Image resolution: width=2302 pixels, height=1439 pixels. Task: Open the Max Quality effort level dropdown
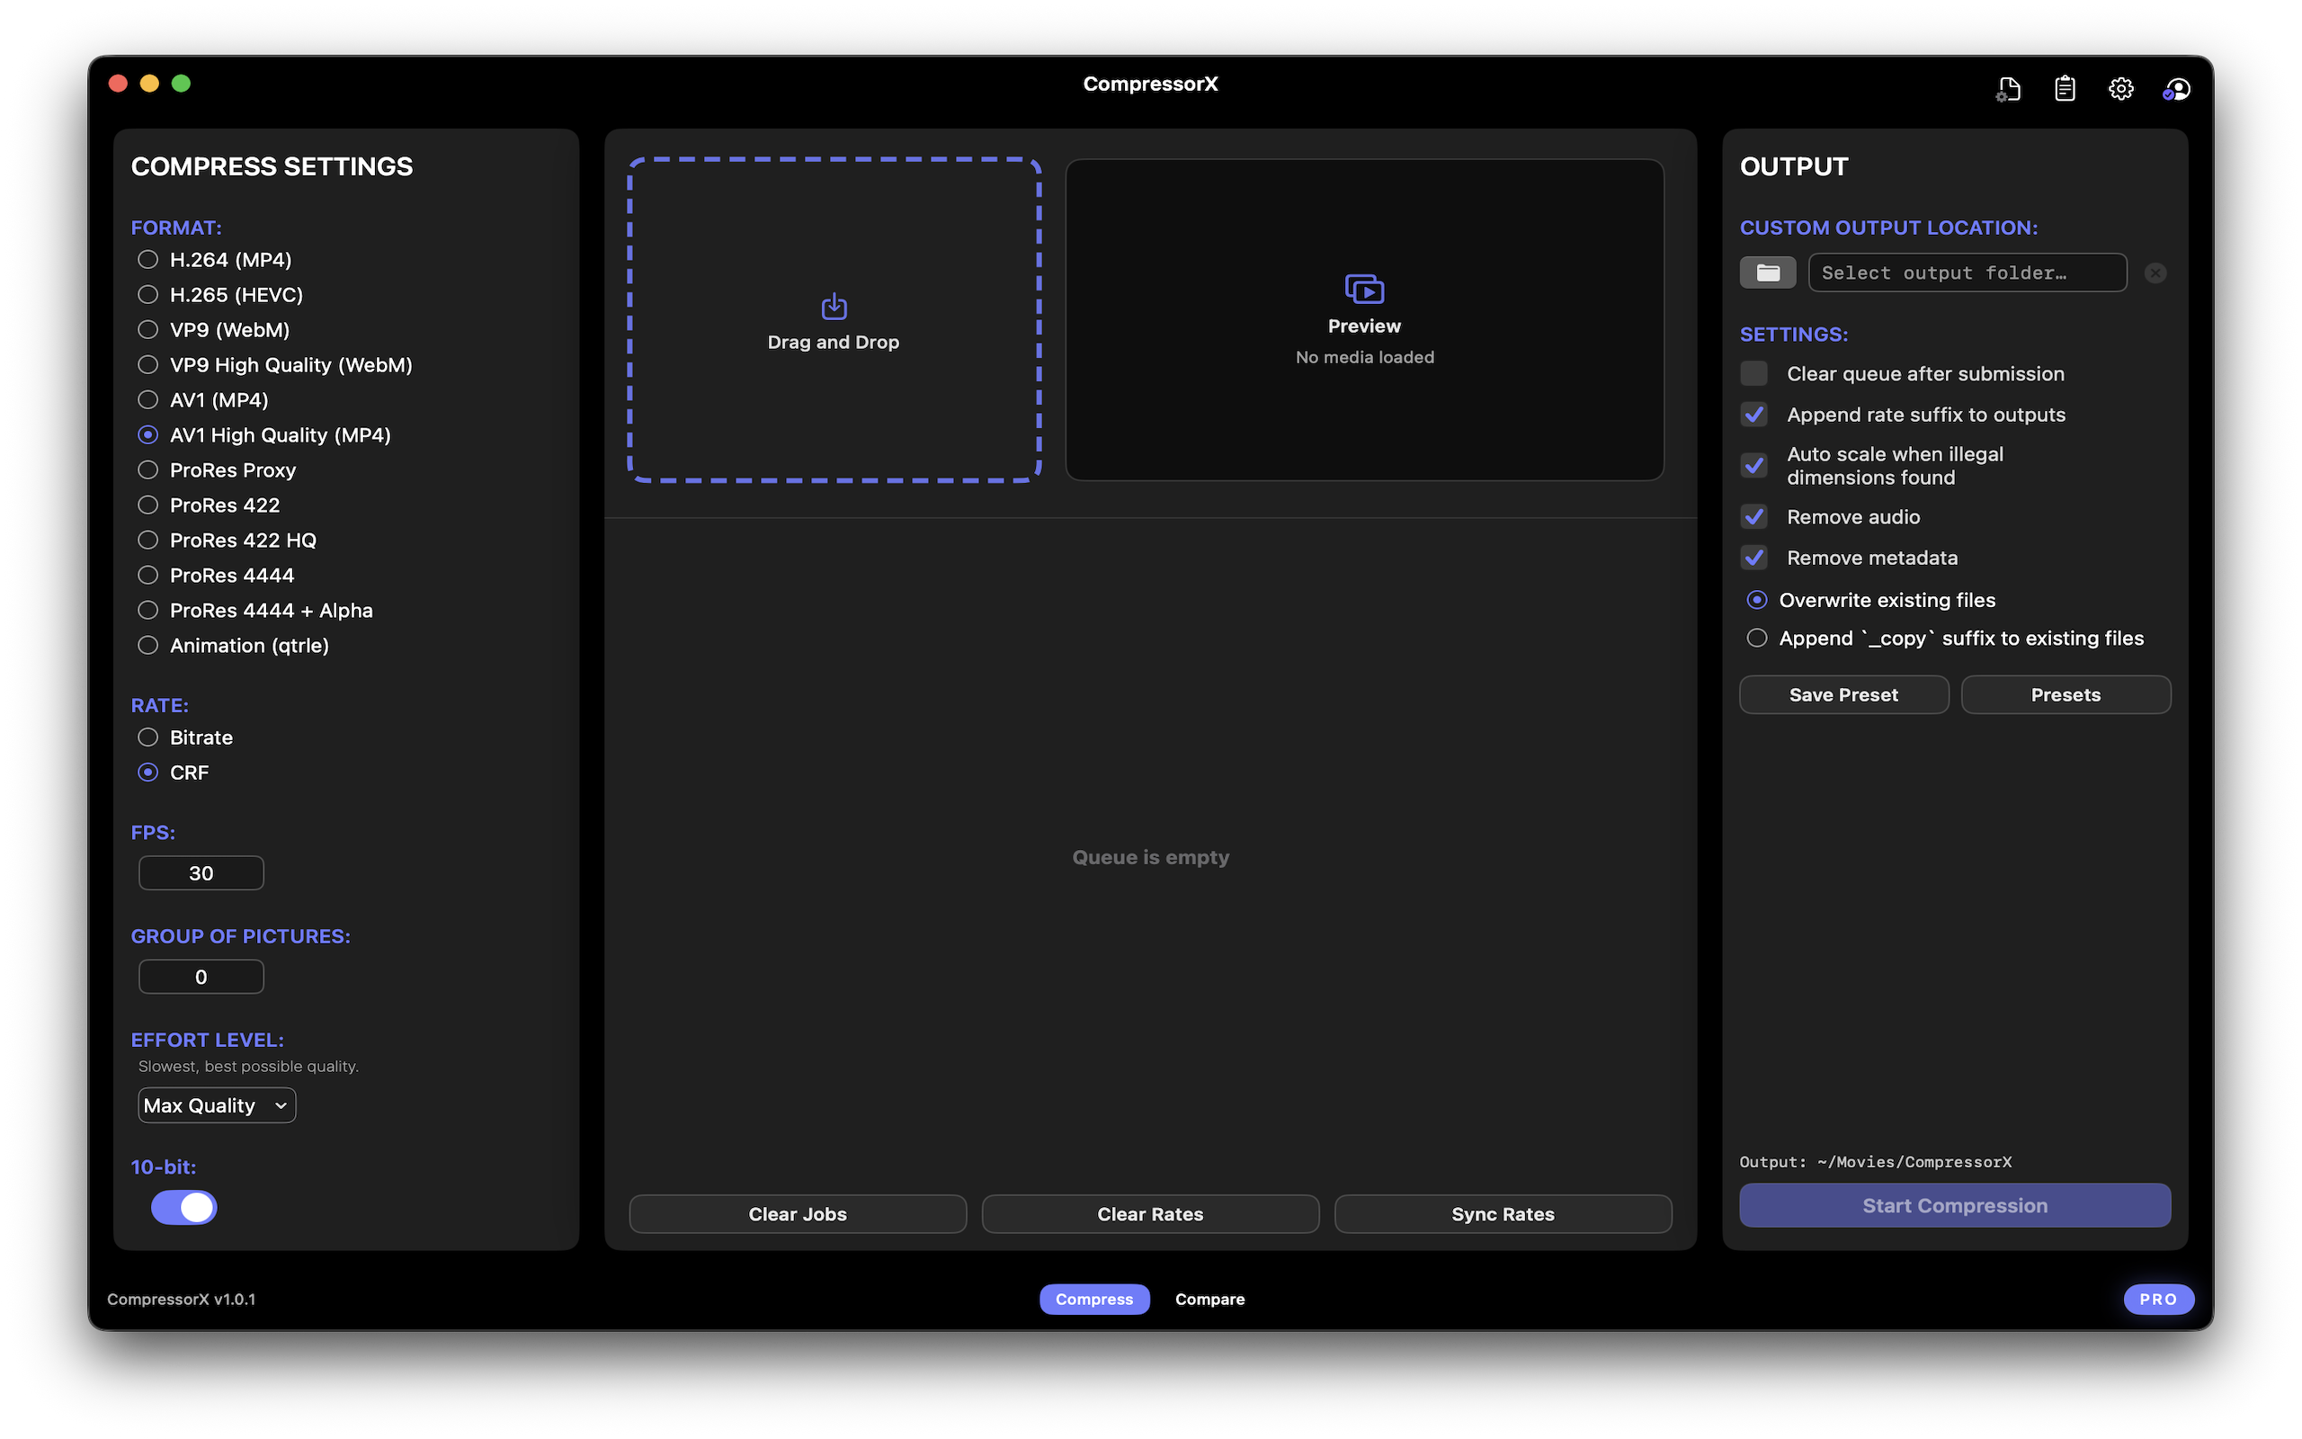tap(216, 1105)
